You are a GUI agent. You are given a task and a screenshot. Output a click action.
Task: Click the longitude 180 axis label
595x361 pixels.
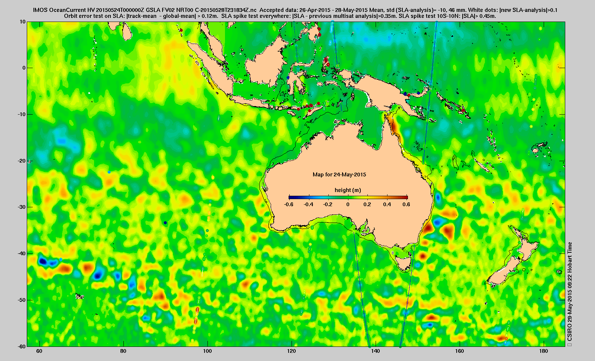pyautogui.click(x=544, y=351)
